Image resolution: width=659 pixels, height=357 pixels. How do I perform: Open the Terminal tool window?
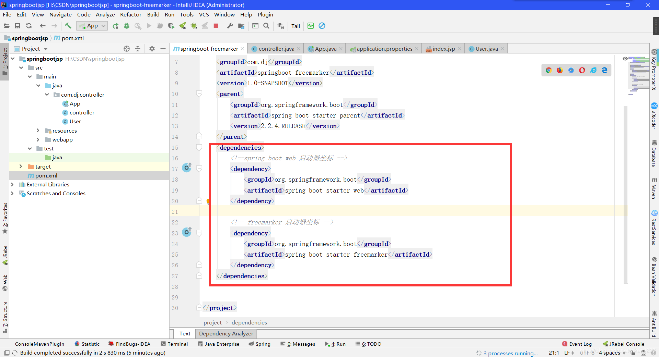(174, 344)
